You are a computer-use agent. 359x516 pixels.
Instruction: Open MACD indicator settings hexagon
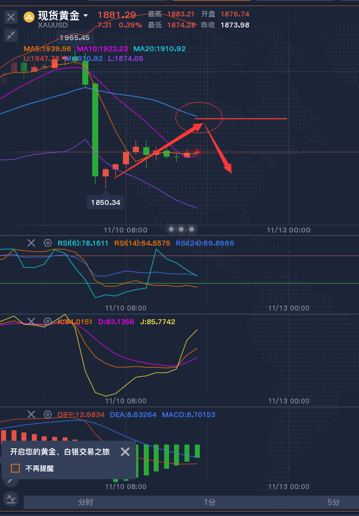pos(48,414)
